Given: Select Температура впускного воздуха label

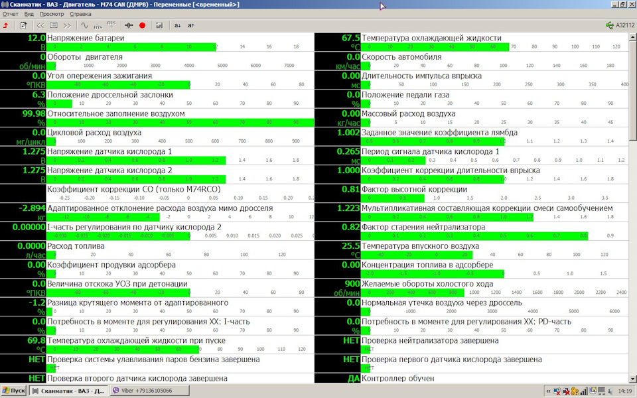Looking at the screenshot, I should 421,246.
